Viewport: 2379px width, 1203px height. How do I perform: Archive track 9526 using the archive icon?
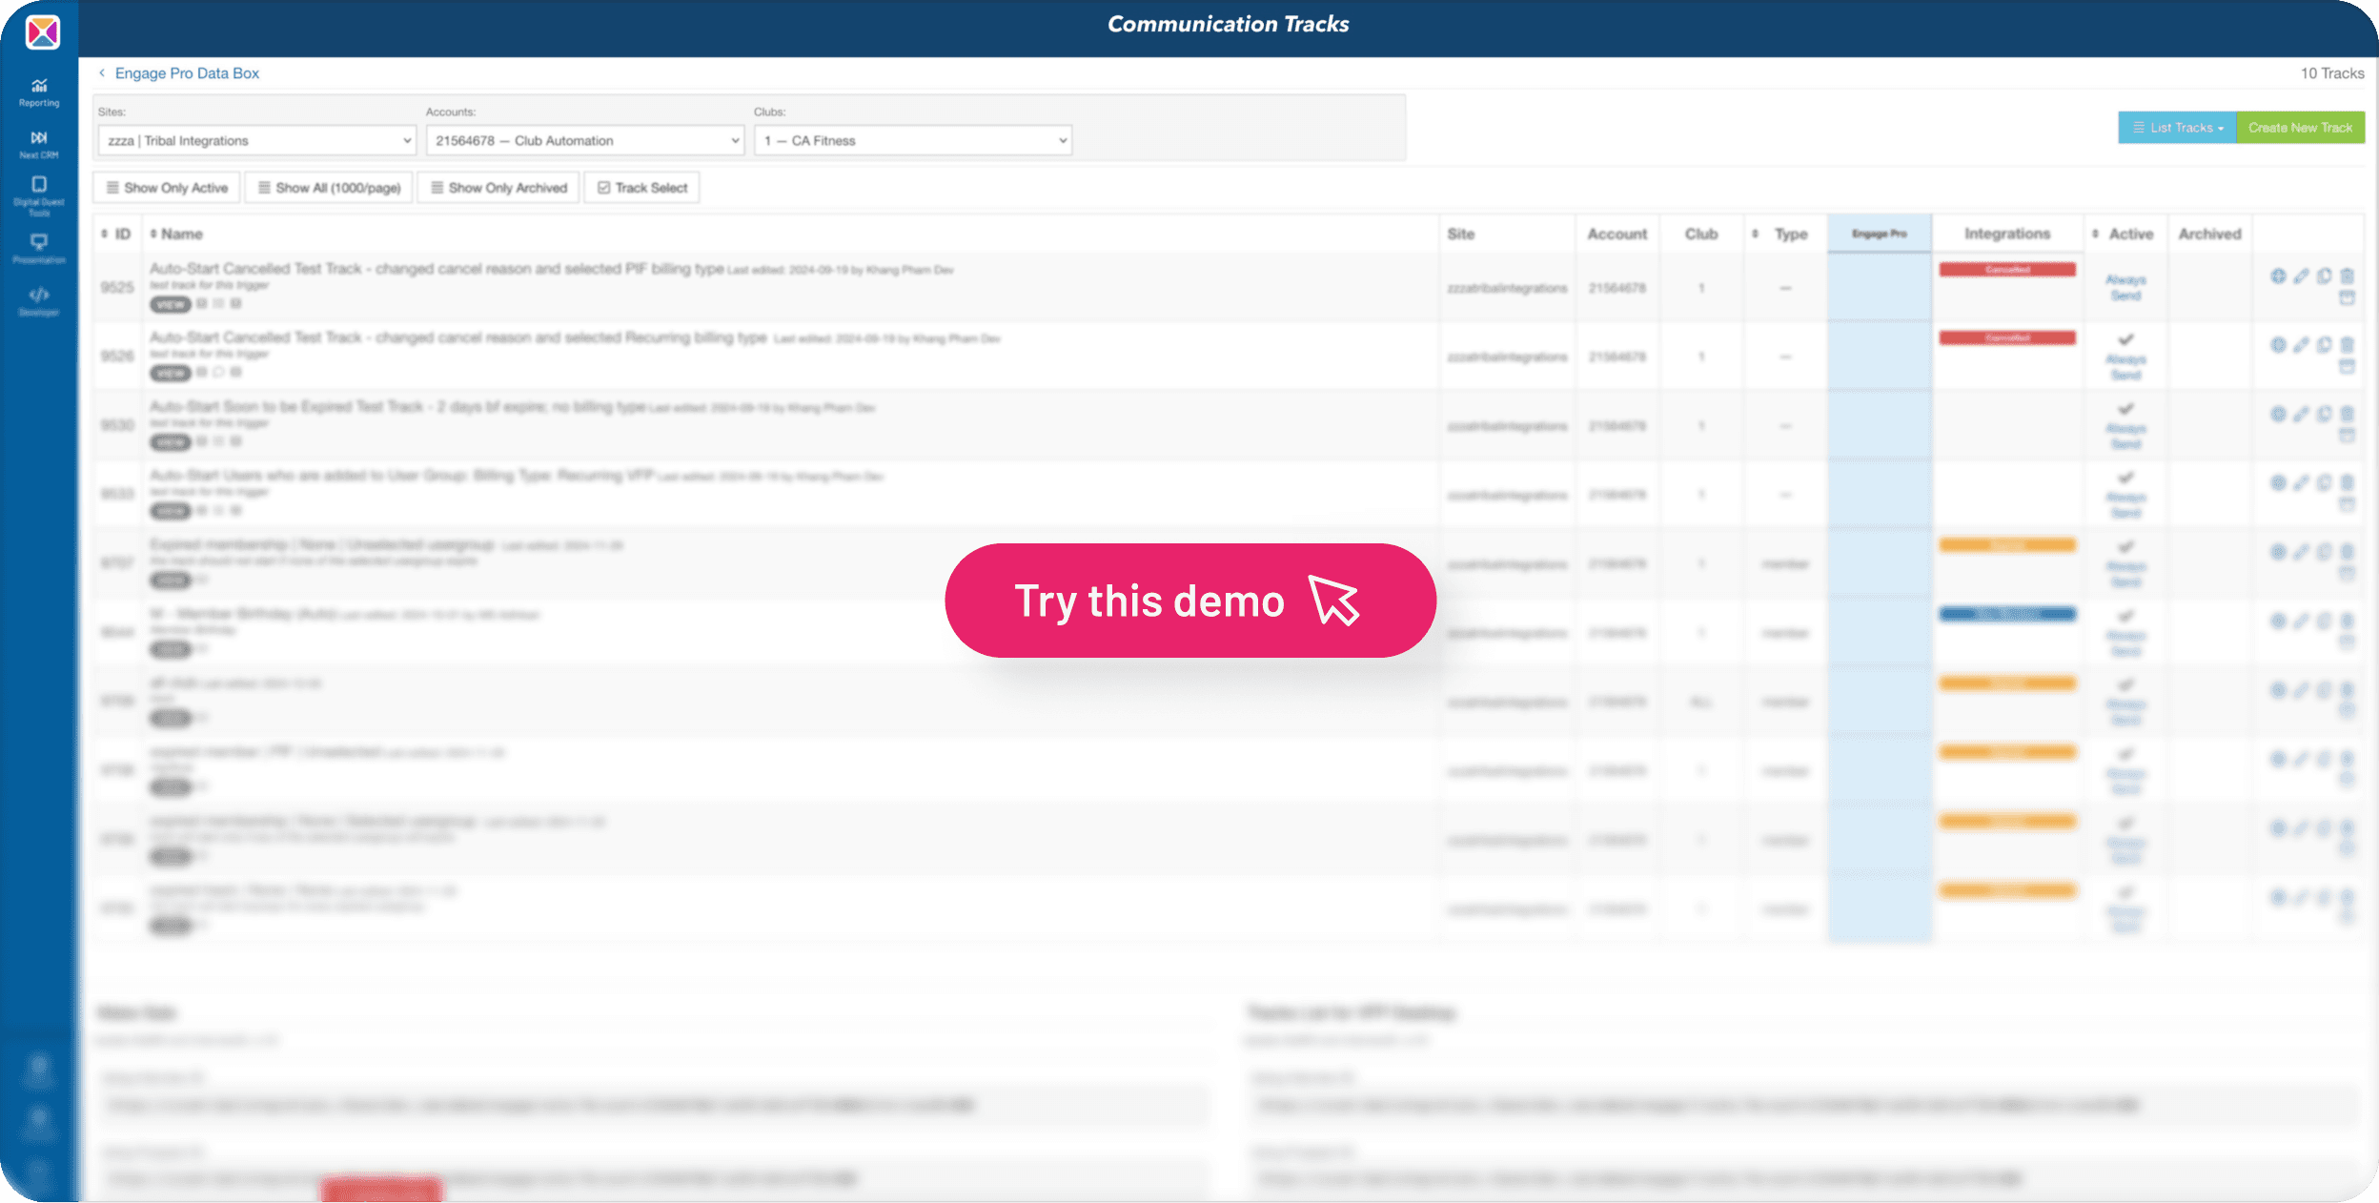coord(2347,367)
